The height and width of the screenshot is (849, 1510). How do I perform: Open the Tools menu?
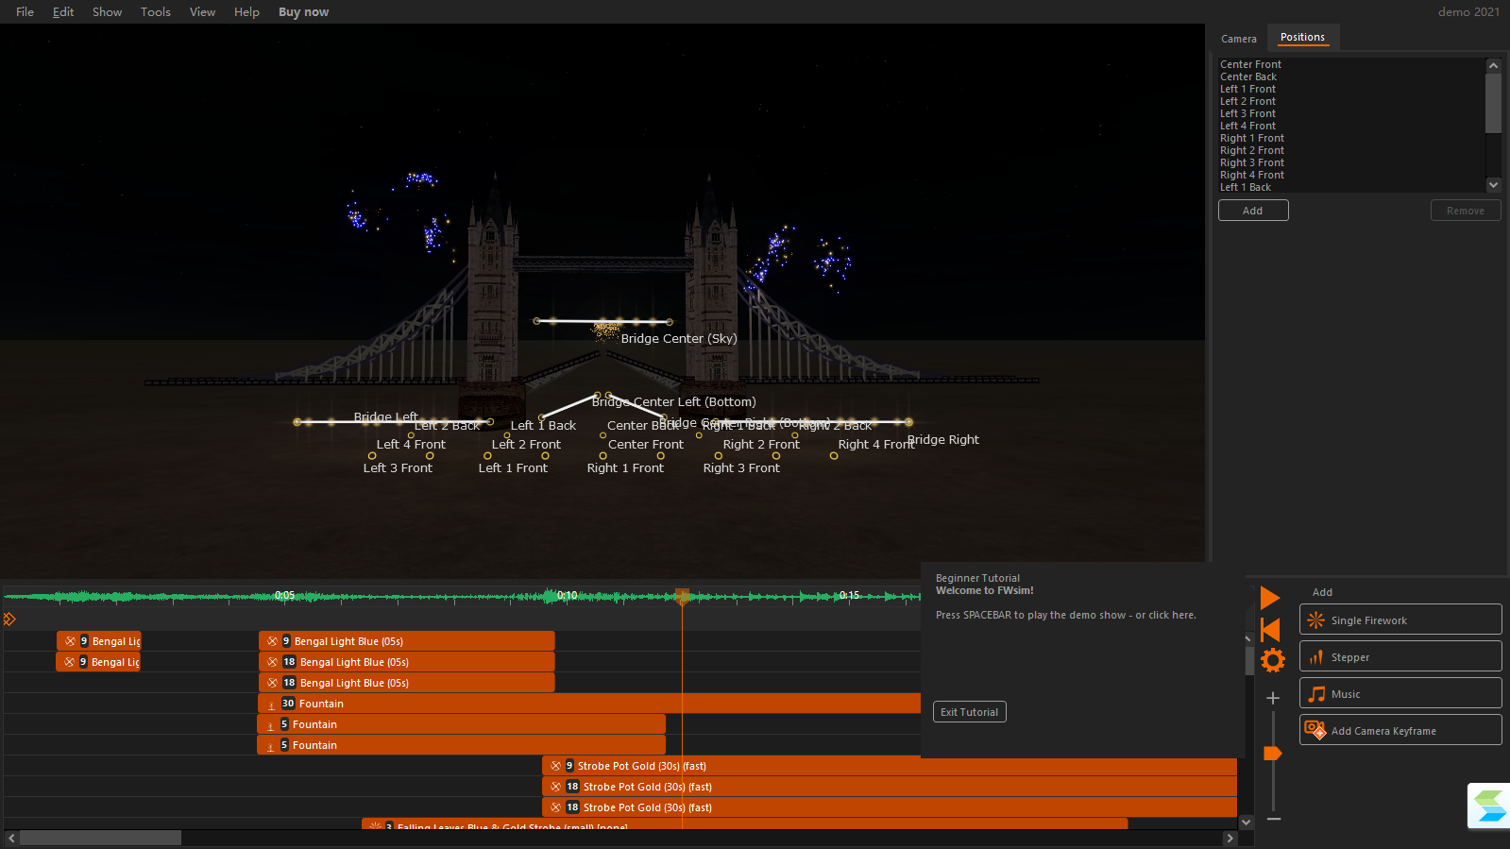click(156, 12)
